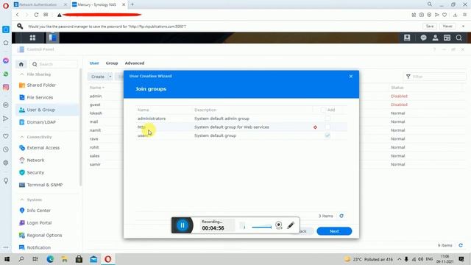Open the Synology main menu grid icon

(x=32, y=38)
